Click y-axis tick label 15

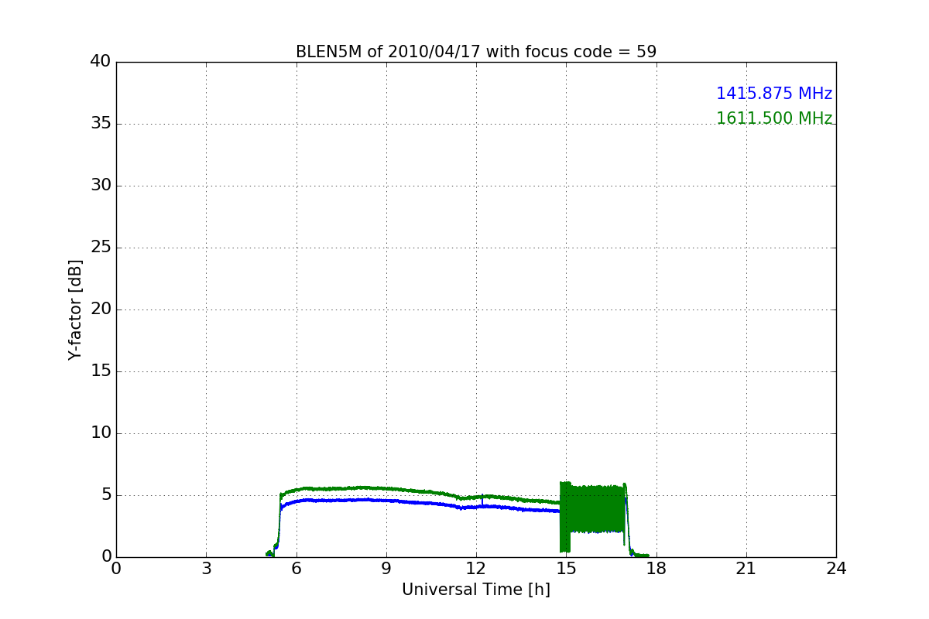pos(101,371)
